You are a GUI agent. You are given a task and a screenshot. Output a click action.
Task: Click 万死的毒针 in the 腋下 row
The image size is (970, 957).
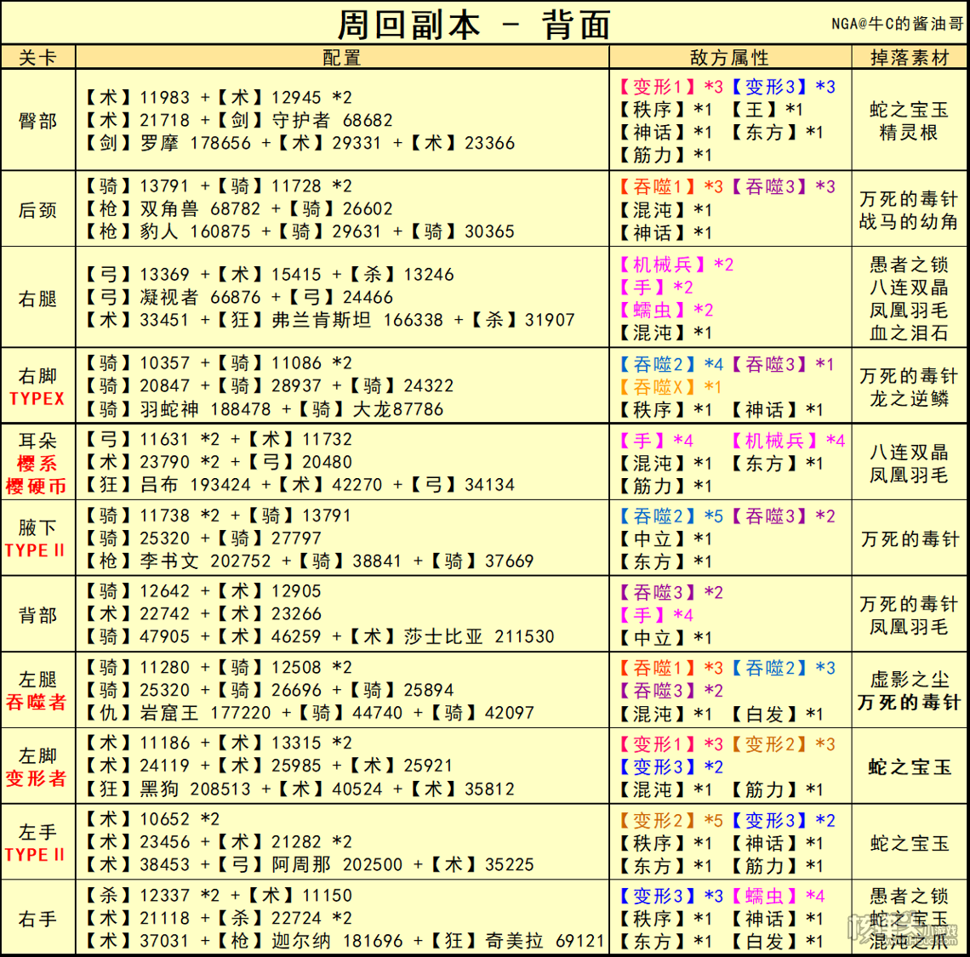click(x=910, y=538)
